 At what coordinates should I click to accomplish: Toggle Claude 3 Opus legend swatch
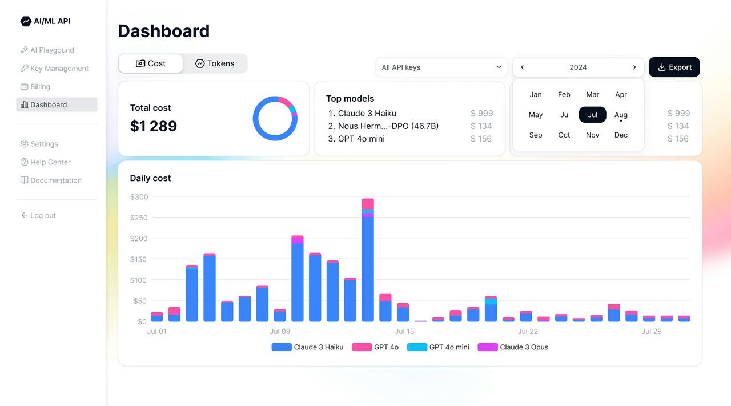(x=488, y=347)
